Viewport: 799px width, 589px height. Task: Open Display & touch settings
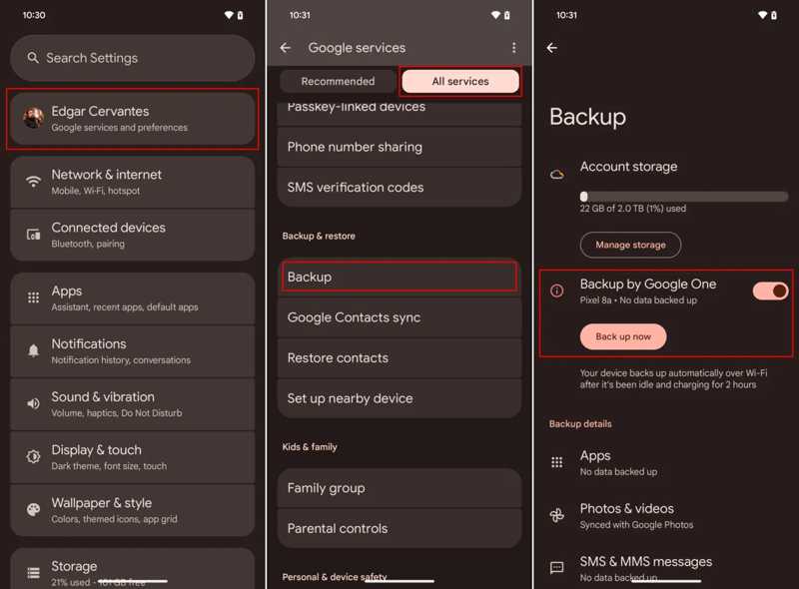click(x=133, y=457)
